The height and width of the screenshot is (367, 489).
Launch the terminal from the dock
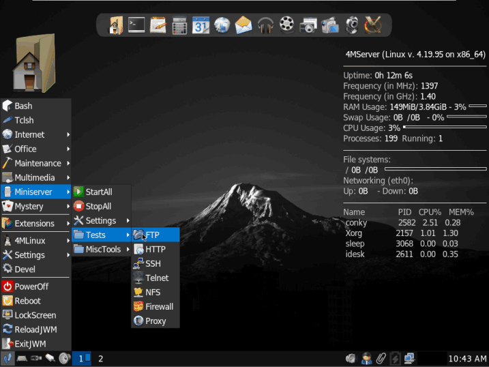[x=136, y=25]
